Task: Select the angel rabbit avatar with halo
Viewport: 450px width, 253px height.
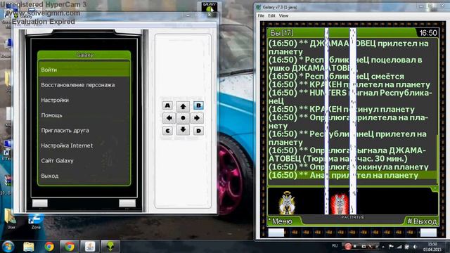Action: pyautogui.click(x=287, y=203)
